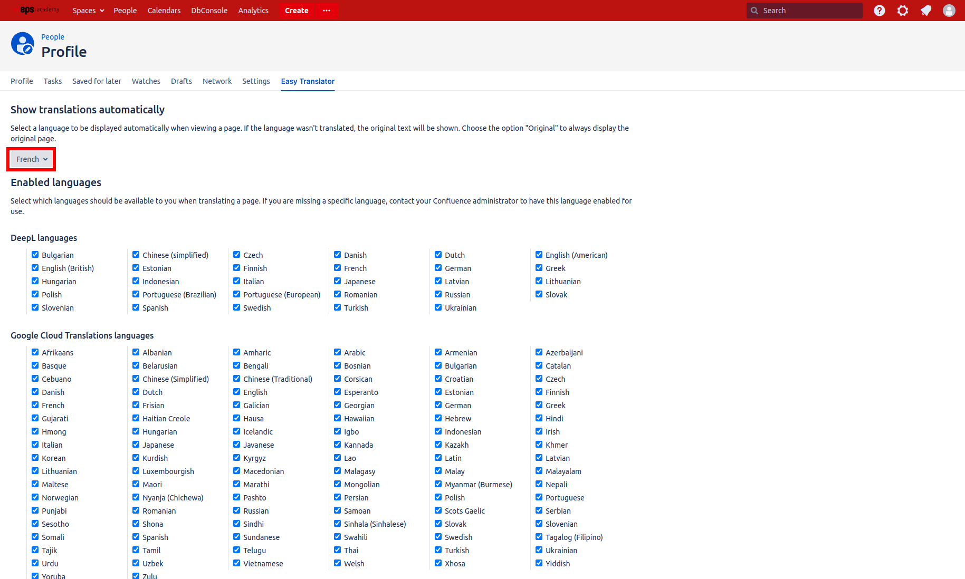Disable the DeepL Turkish checkbox
The image size is (965, 579).
pos(337,307)
